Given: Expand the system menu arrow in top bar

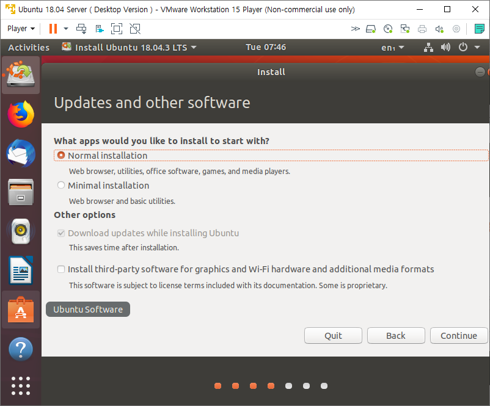Looking at the screenshot, I should point(477,47).
